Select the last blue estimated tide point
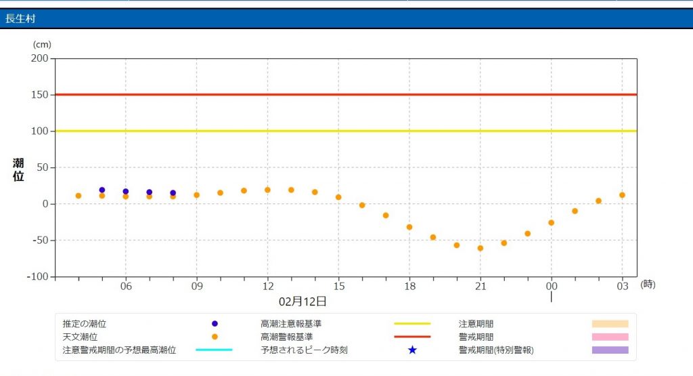Screen dimensions: 693x376 point(173,193)
